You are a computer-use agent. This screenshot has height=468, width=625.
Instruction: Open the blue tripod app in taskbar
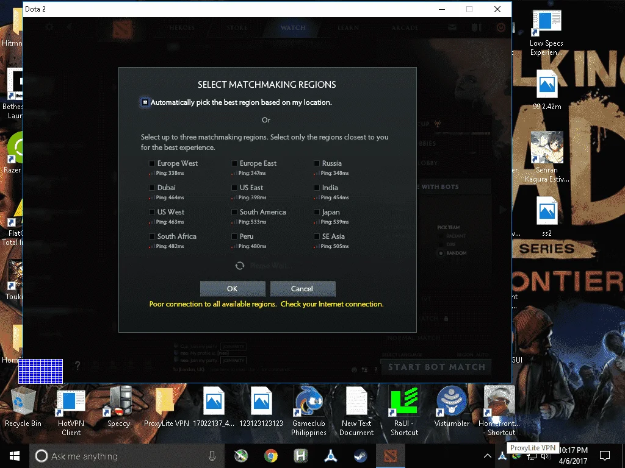330,456
